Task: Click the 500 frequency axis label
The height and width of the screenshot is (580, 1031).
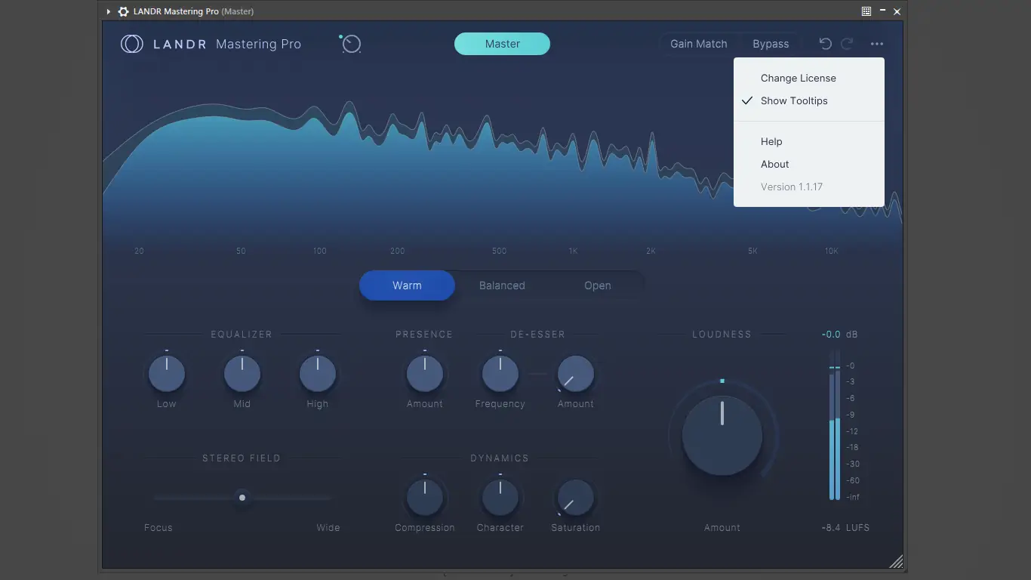Action: pos(499,251)
